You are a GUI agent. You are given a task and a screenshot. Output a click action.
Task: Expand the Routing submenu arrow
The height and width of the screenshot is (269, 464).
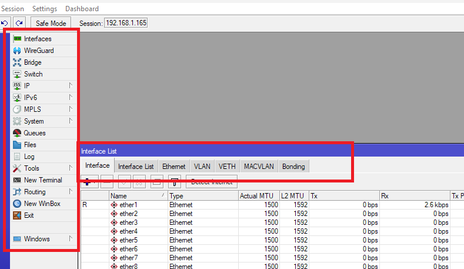(71, 192)
